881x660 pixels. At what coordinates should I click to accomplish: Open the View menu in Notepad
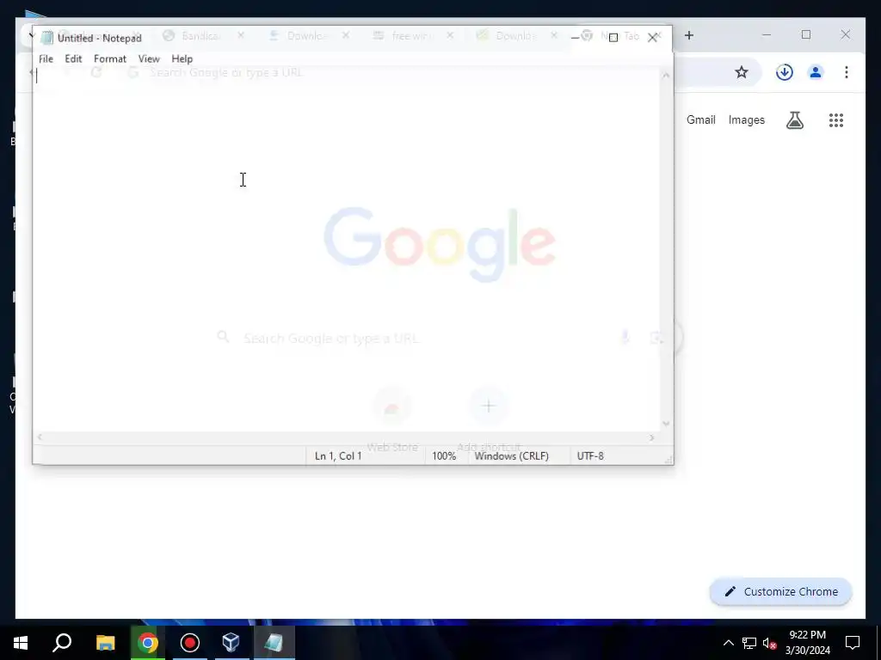point(149,59)
